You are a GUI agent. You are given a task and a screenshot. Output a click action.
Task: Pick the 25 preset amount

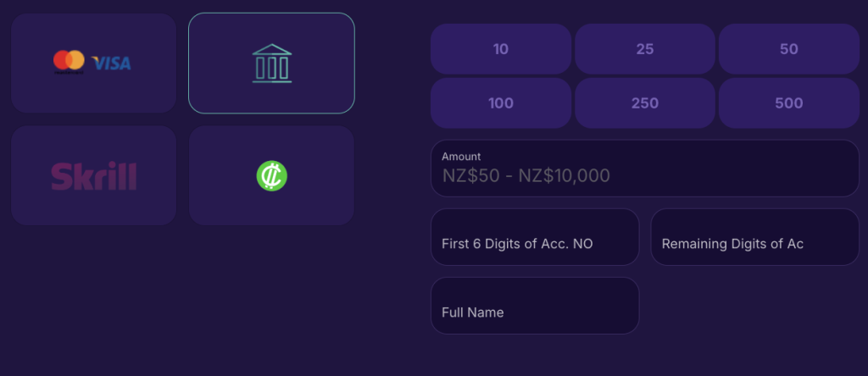coord(645,49)
